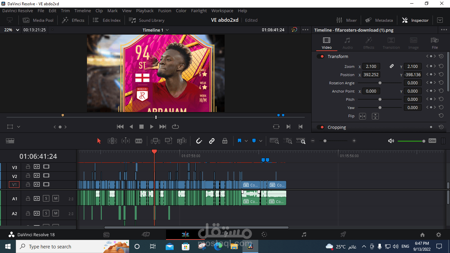Switch to Inspector Audio tab
Image resolution: width=450 pixels, height=253 pixels.
[348, 43]
